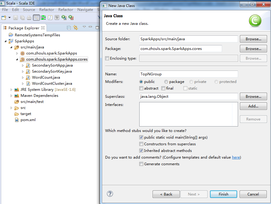This screenshot has height=204, width=271.
Task: Collapse the SparkApps project node
Action: pyautogui.click(x=5, y=41)
